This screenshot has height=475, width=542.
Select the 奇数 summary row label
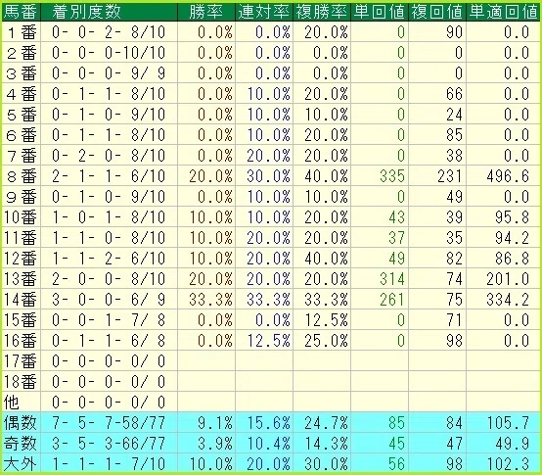click(x=20, y=444)
